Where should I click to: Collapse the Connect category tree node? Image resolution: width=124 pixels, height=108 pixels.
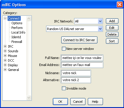coord(5,18)
